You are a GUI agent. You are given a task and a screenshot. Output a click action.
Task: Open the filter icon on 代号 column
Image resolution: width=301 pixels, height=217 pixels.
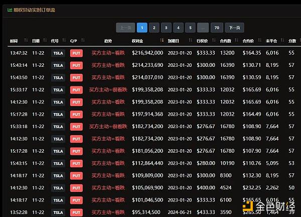pos(65,40)
